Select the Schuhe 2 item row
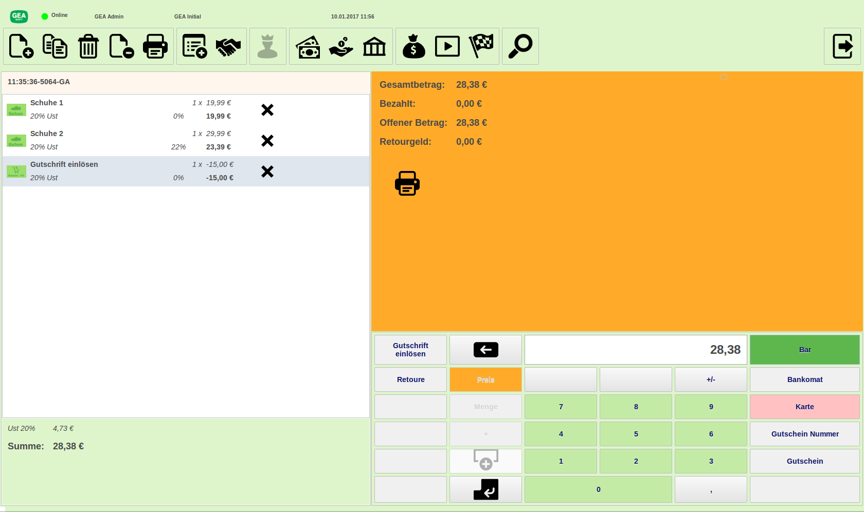The height and width of the screenshot is (512, 864). (129, 140)
